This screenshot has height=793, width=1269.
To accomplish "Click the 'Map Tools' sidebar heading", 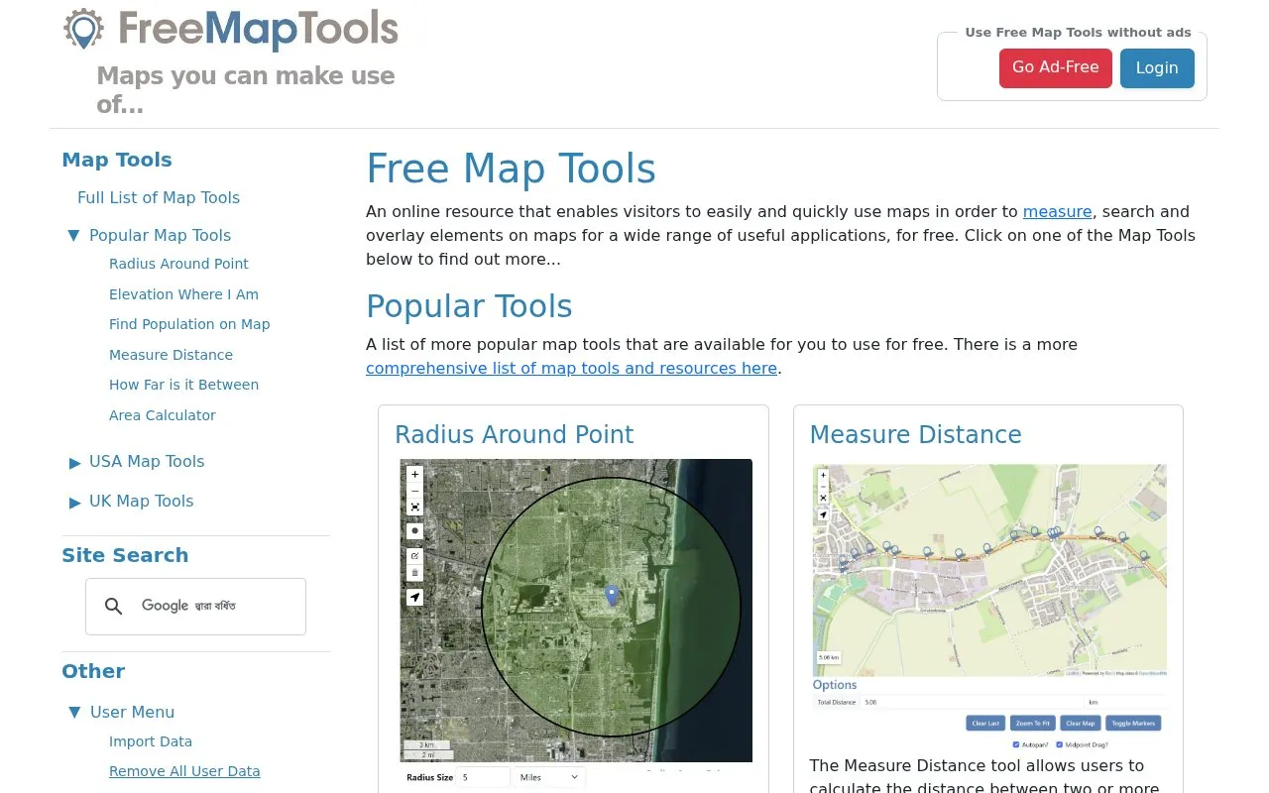I will tap(117, 160).
